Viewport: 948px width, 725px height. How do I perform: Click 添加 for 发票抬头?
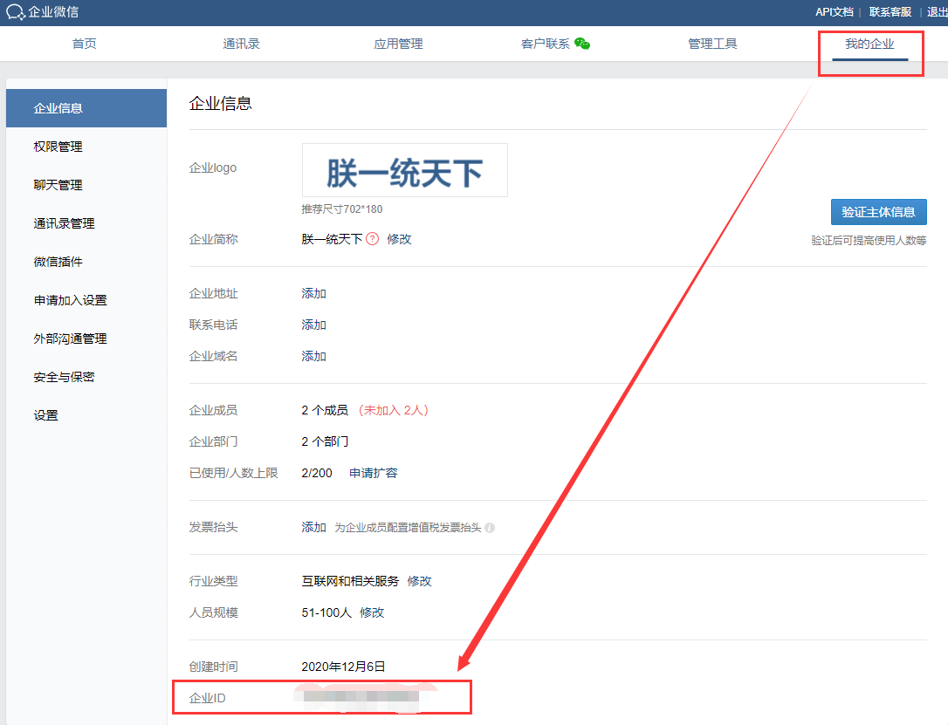click(x=313, y=528)
